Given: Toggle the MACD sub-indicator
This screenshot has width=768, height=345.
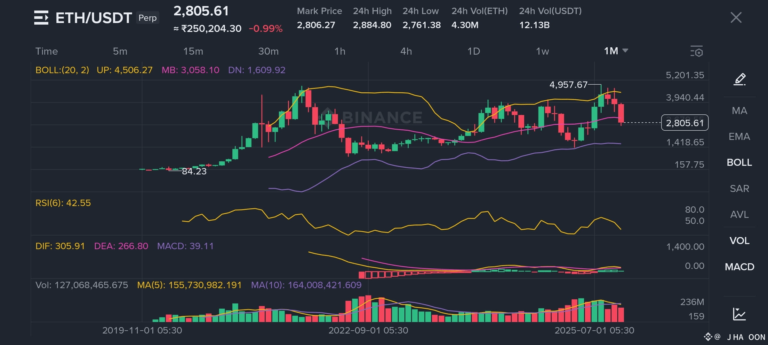Looking at the screenshot, I should [740, 267].
